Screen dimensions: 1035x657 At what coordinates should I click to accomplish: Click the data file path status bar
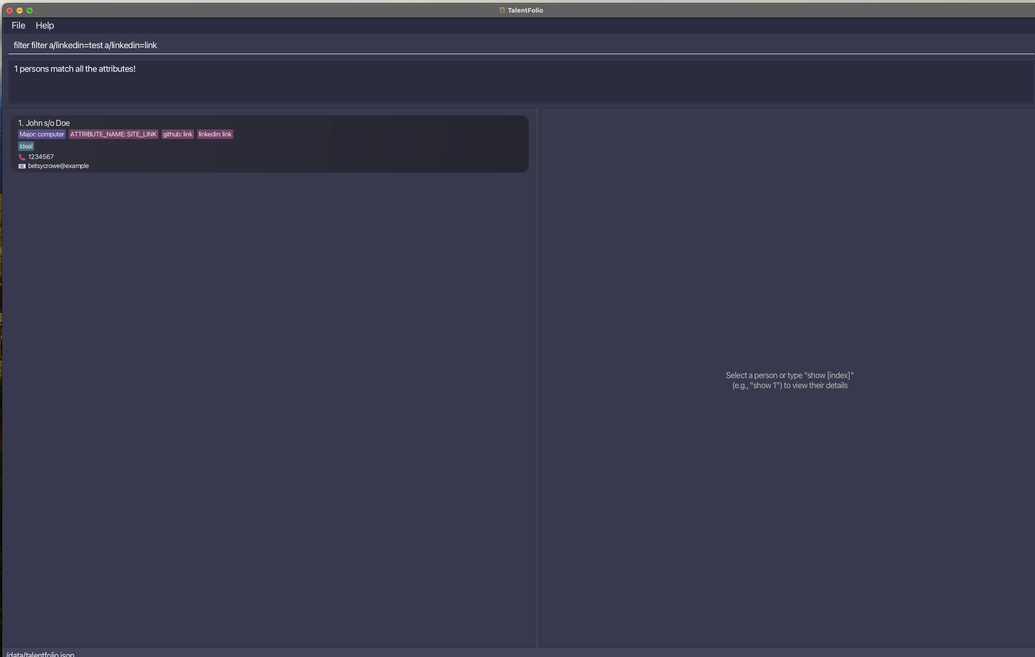click(41, 654)
